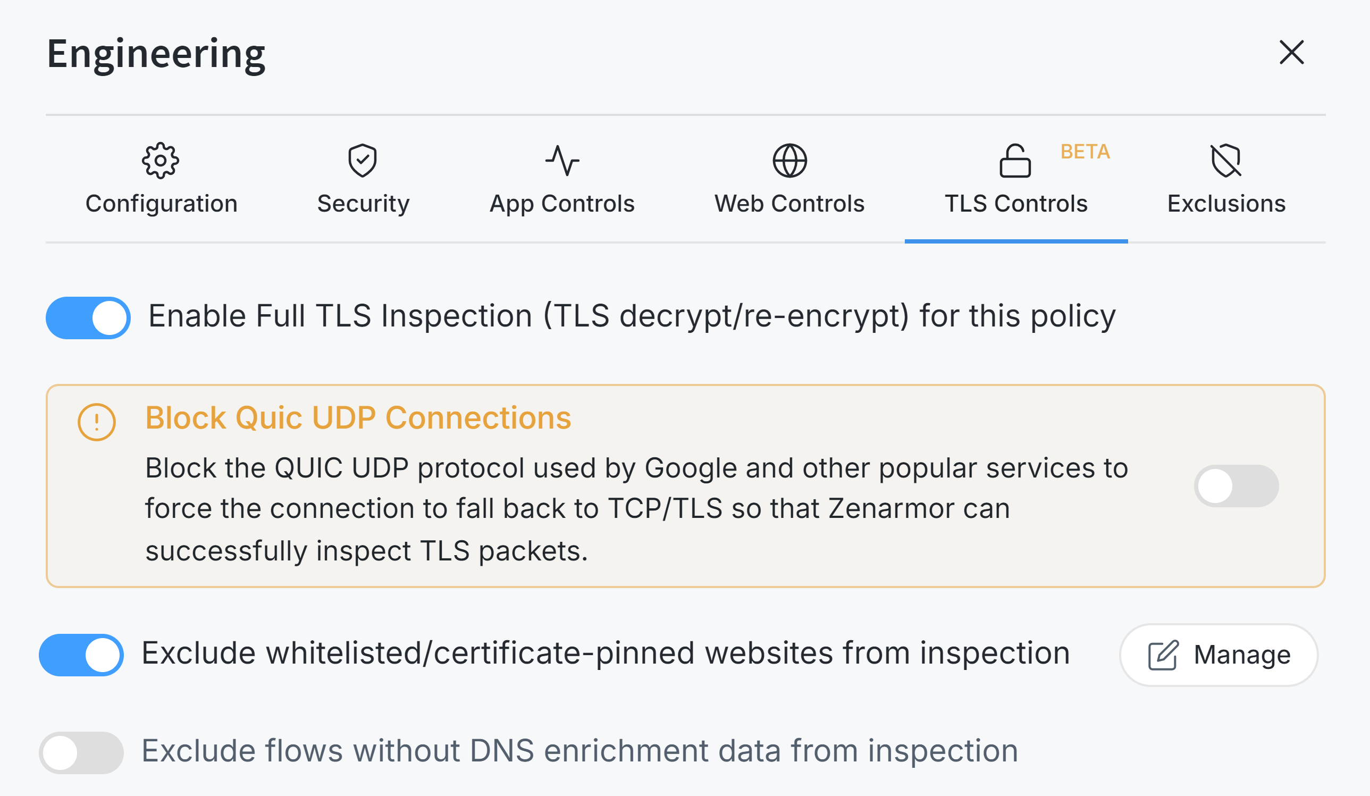
Task: Click the App Controls activity pulse icon
Action: tap(561, 161)
